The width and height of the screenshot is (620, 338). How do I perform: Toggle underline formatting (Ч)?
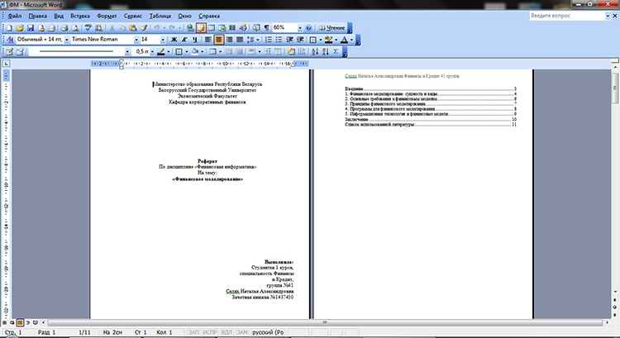195,40
